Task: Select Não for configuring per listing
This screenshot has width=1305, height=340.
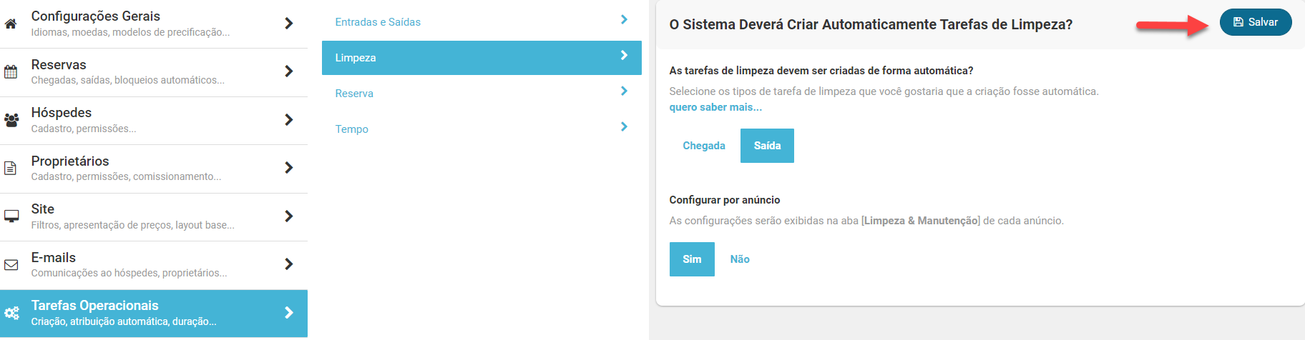Action: [x=740, y=259]
